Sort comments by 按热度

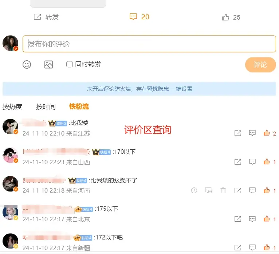pos(12,107)
